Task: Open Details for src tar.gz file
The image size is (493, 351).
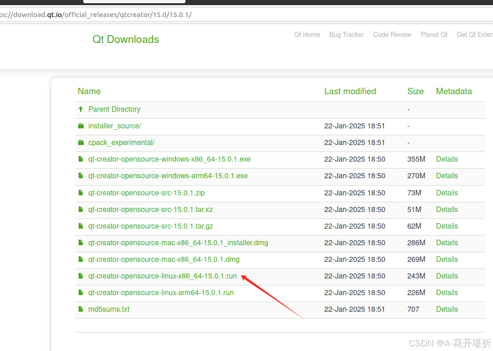Action: coord(447,226)
